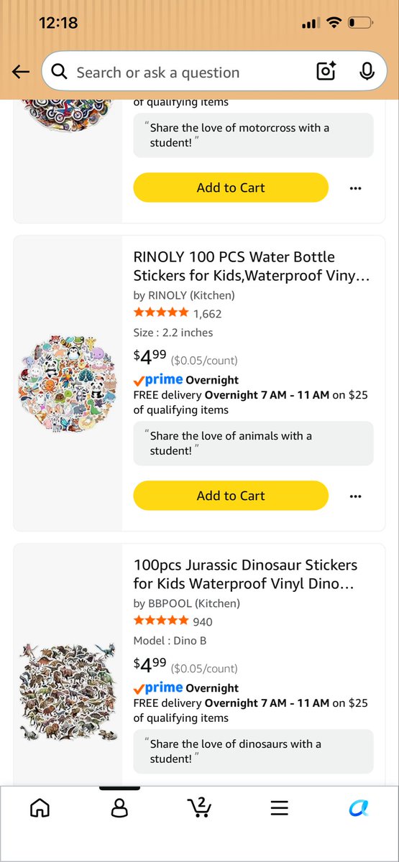
Task: Open the hamburger menu icon
Action: [280, 808]
